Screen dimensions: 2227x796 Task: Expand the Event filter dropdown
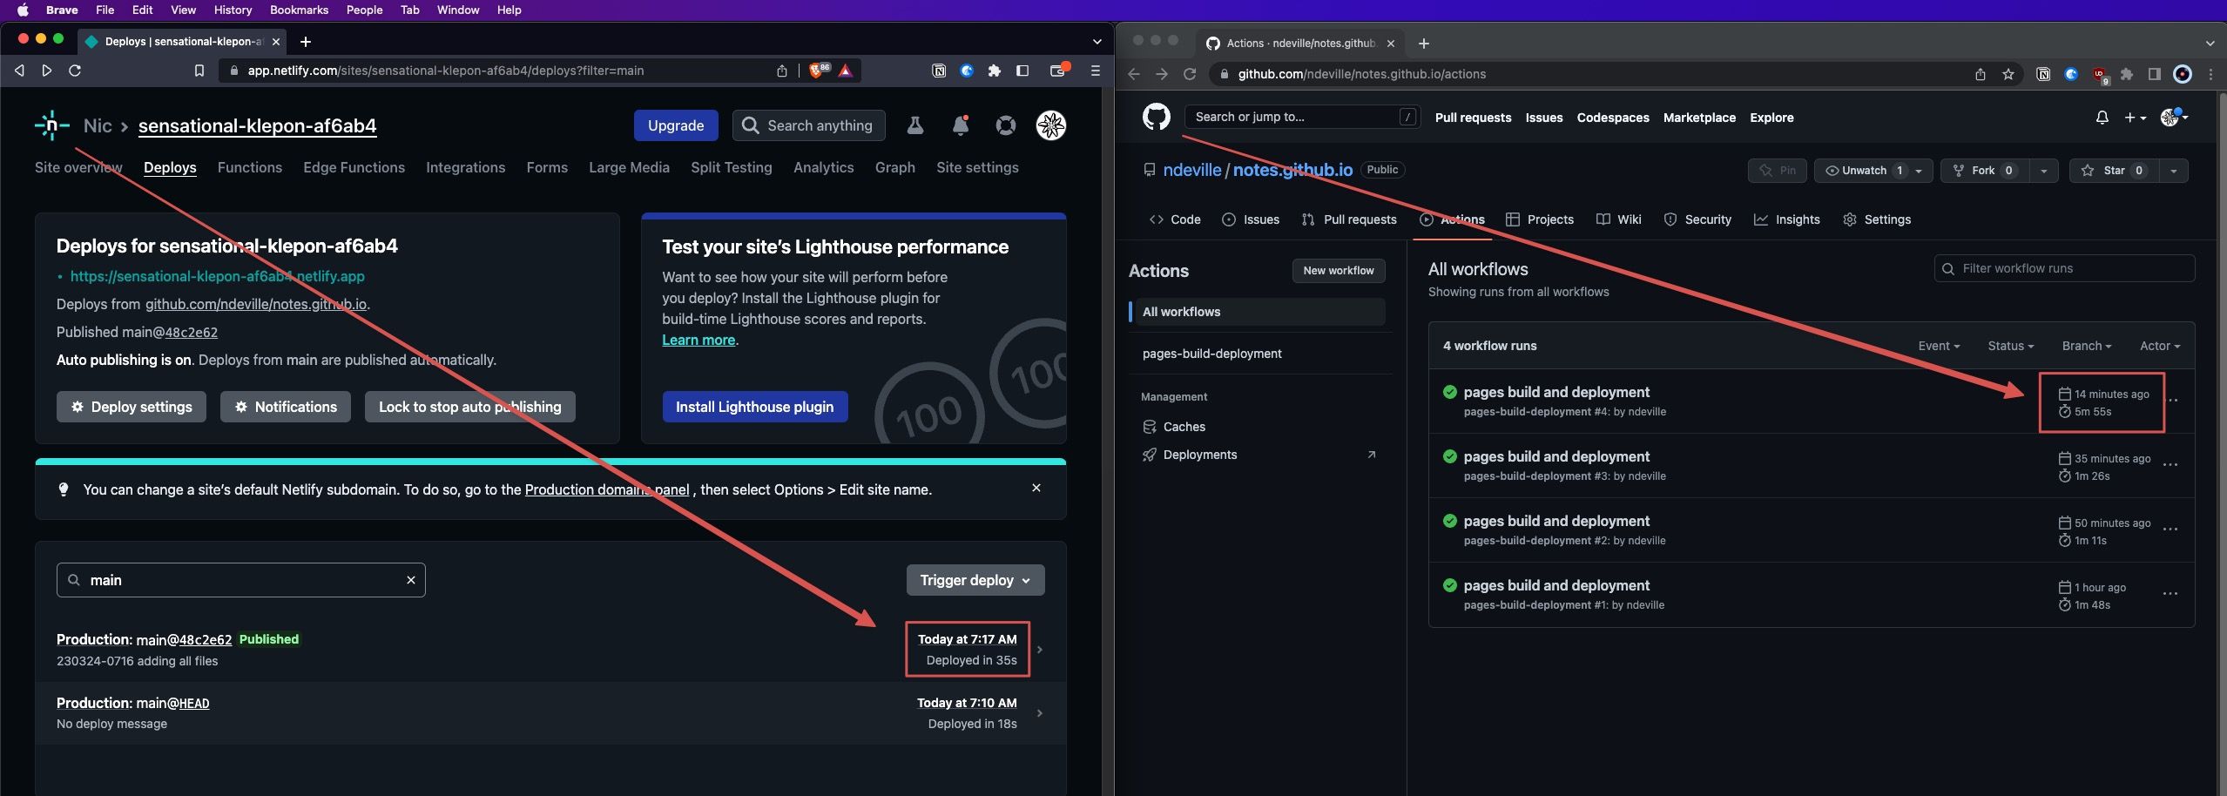[1939, 346]
